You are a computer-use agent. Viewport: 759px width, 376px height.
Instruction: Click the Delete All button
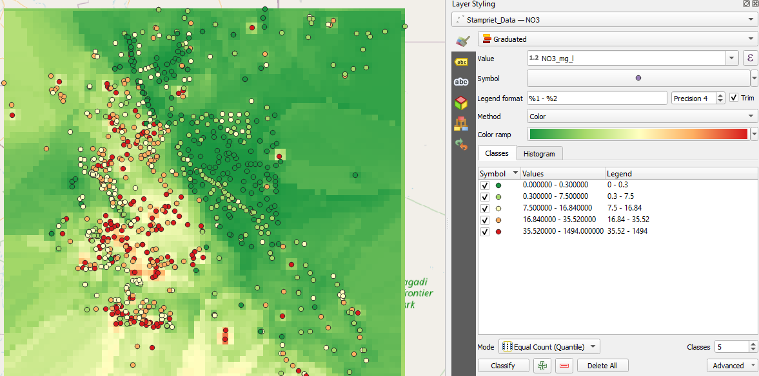coord(602,365)
